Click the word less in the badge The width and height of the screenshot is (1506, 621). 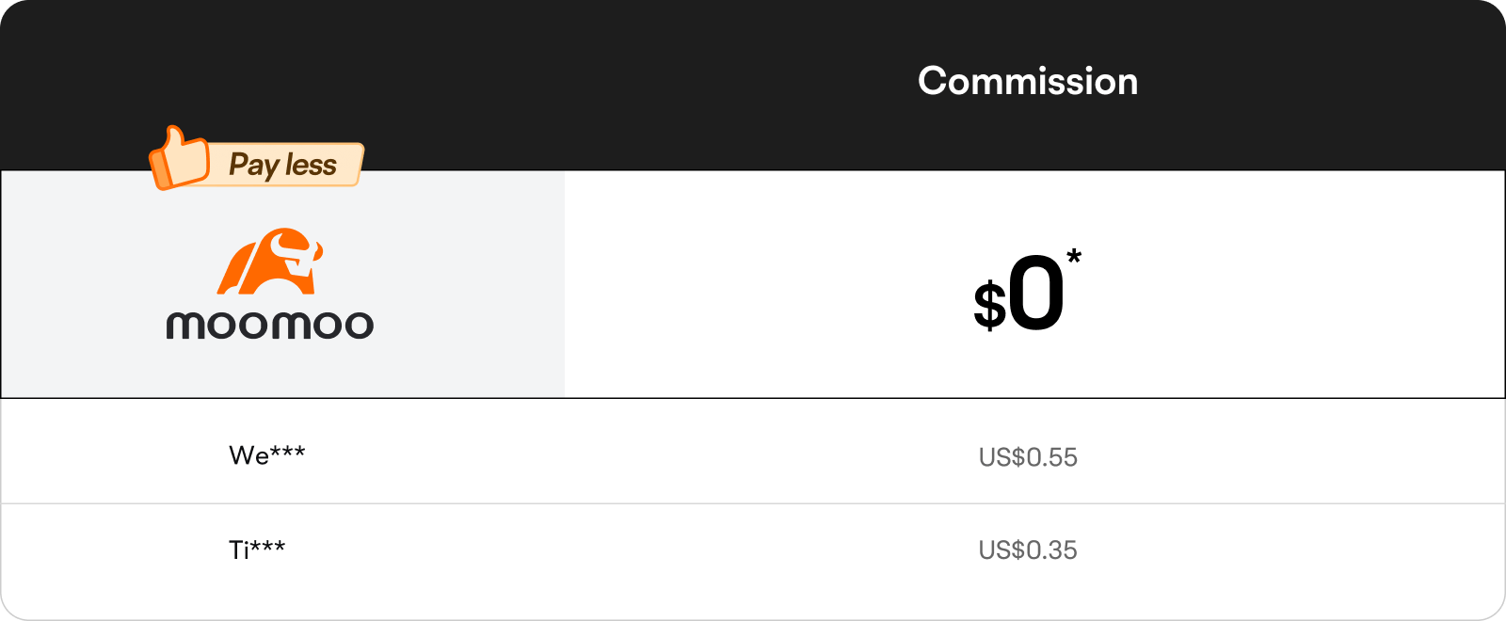(x=311, y=165)
